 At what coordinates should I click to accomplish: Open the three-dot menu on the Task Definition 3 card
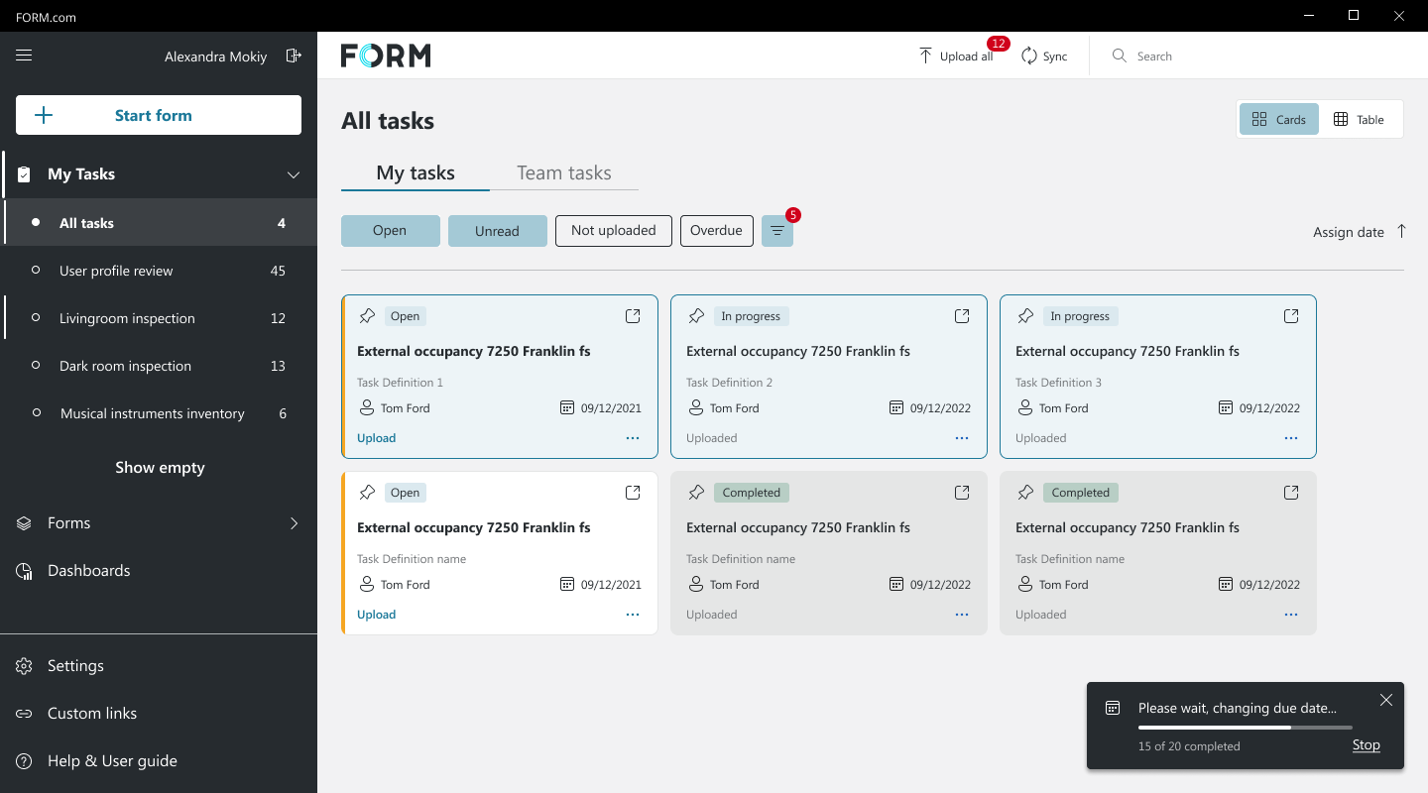click(1291, 438)
